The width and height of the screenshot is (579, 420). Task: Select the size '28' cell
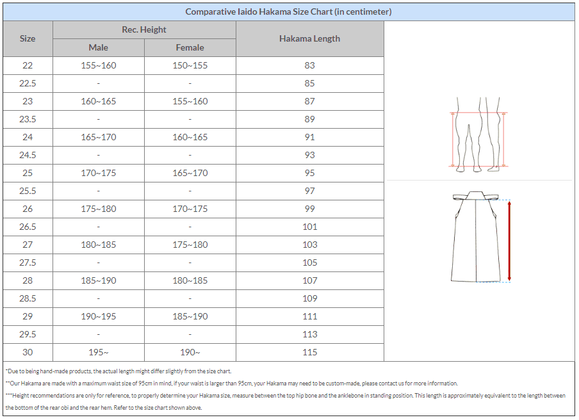tap(28, 280)
